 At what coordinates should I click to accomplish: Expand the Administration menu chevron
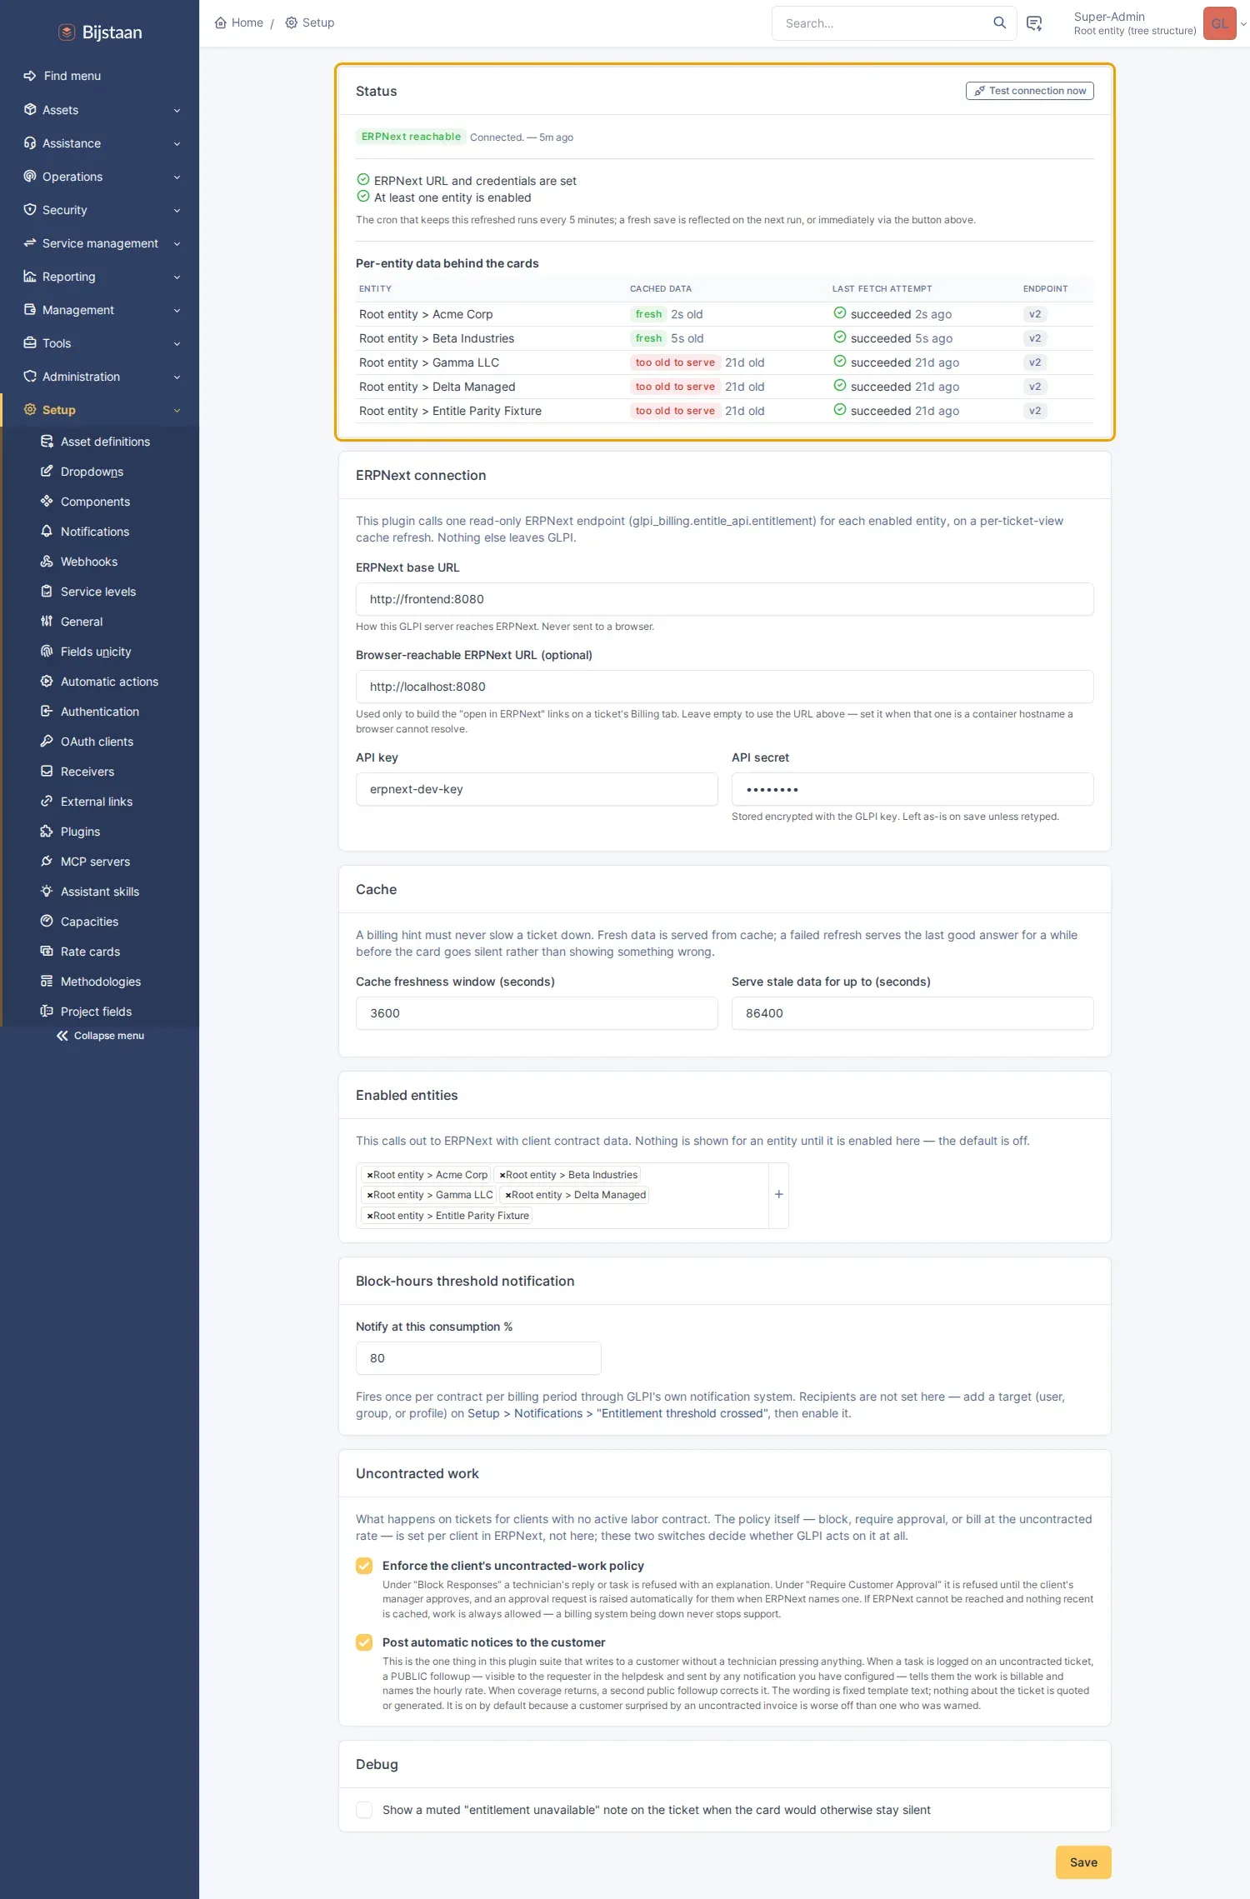pyautogui.click(x=177, y=377)
